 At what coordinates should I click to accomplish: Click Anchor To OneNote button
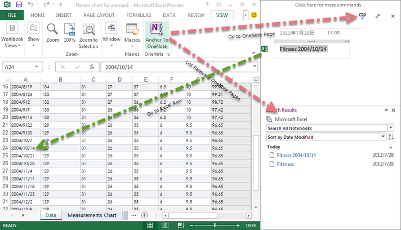[157, 36]
